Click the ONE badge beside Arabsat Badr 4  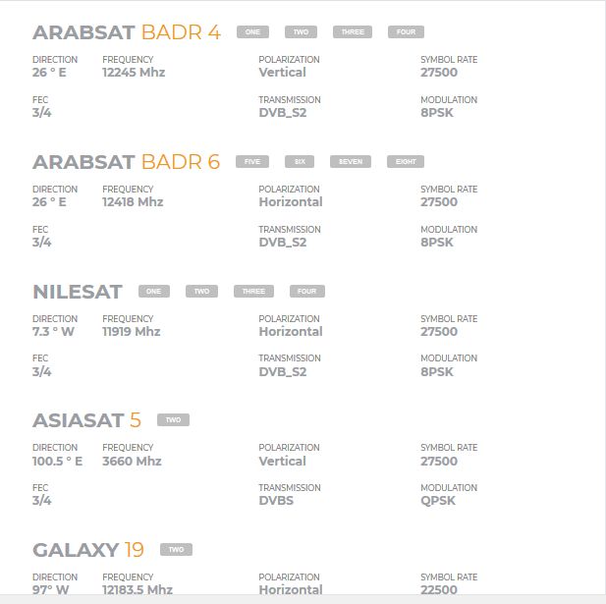[x=252, y=32]
